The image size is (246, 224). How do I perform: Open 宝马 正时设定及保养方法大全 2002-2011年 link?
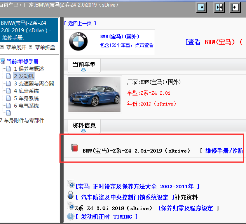[138, 186]
